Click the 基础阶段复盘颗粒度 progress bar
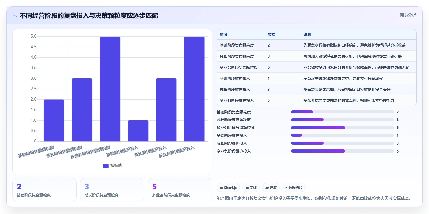The height and width of the screenshot is (214, 429). click(342, 112)
